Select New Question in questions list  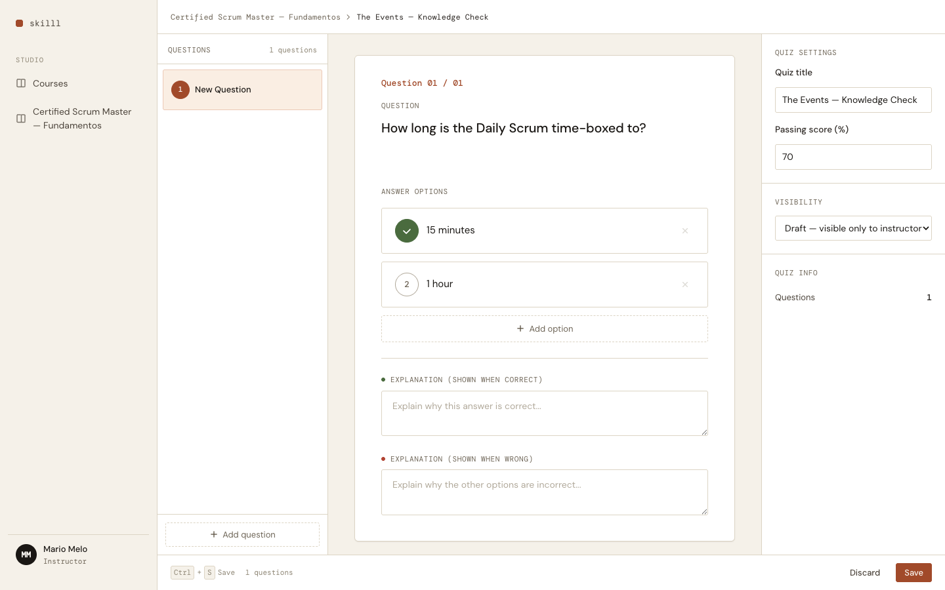(242, 90)
